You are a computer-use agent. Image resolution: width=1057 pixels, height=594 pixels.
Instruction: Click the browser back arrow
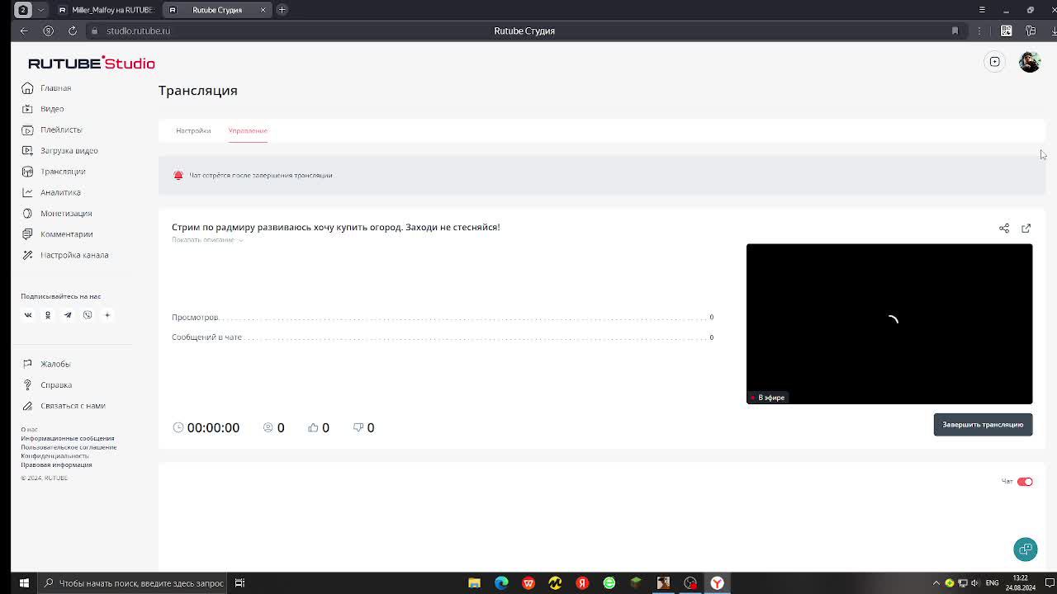(x=24, y=31)
